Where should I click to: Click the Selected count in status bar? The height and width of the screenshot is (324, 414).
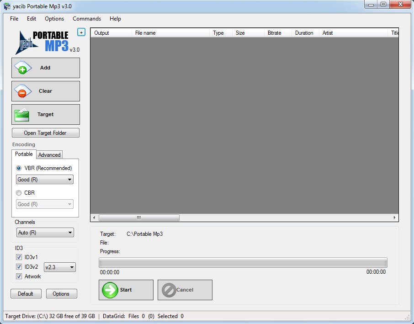pos(170,316)
